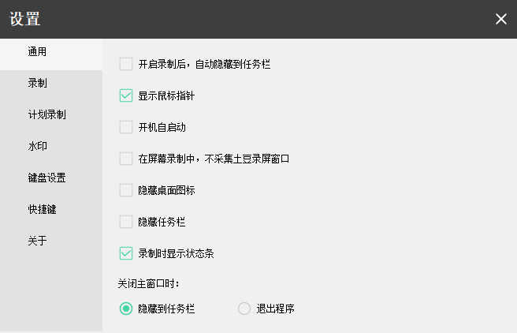Uncheck the 显示鼠标指针 checkbox

tap(126, 95)
